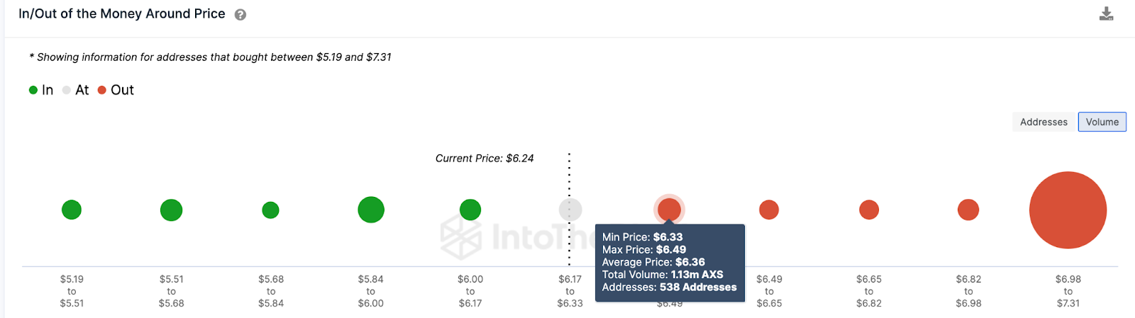Click the green bubble for $5.51 to $5.68
The width and height of the screenshot is (1135, 318).
[x=171, y=210]
